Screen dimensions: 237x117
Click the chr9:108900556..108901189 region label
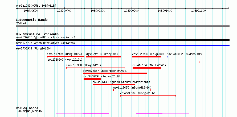point(36,6)
